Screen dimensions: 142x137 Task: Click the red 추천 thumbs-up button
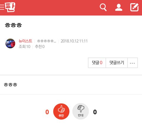tap(61, 112)
